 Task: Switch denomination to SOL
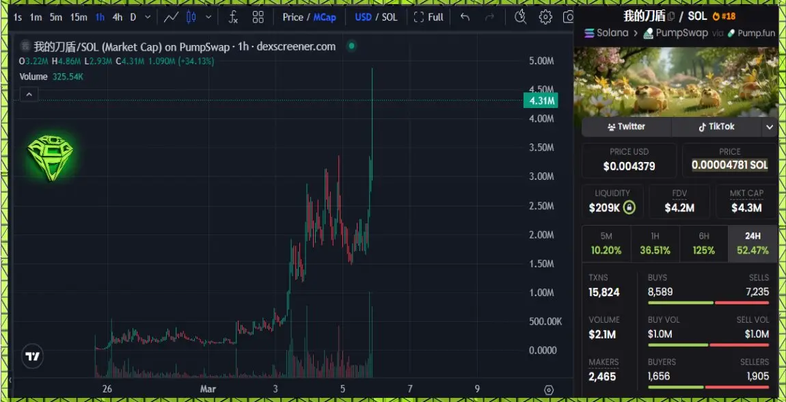click(x=390, y=17)
